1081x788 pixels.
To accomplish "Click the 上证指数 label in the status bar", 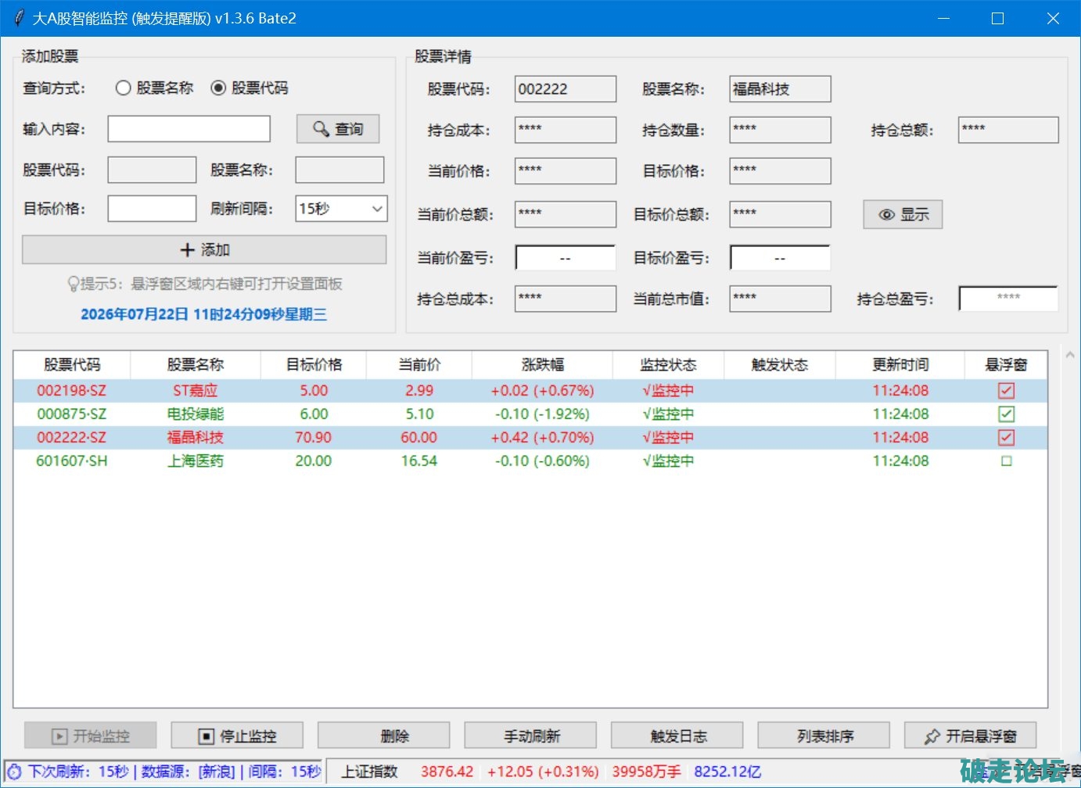I will [370, 772].
